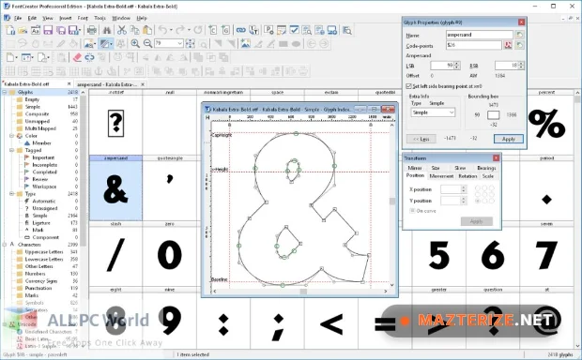Collapse the Color tree node
Screen dimensions: 582x360
[x=11, y=136]
